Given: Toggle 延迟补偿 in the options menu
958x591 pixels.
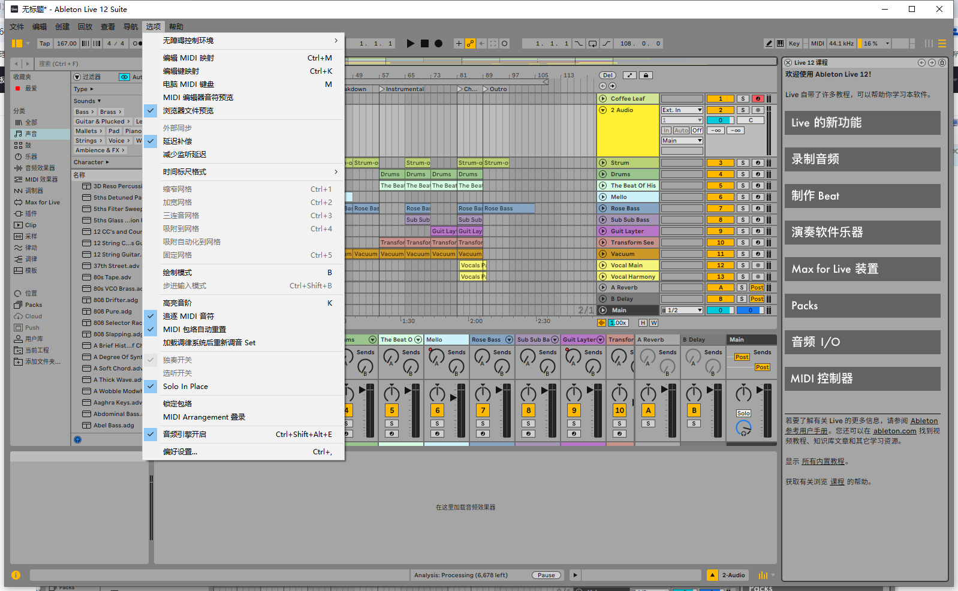Looking at the screenshot, I should 177,141.
